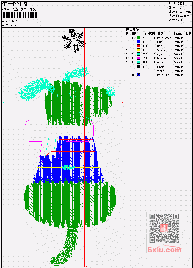Screen dimensions: 193x268
Task: Click the '停止顺序' stop sequence label
Action: (x=133, y=29)
